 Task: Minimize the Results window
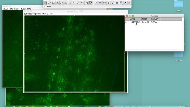click(130, 16)
